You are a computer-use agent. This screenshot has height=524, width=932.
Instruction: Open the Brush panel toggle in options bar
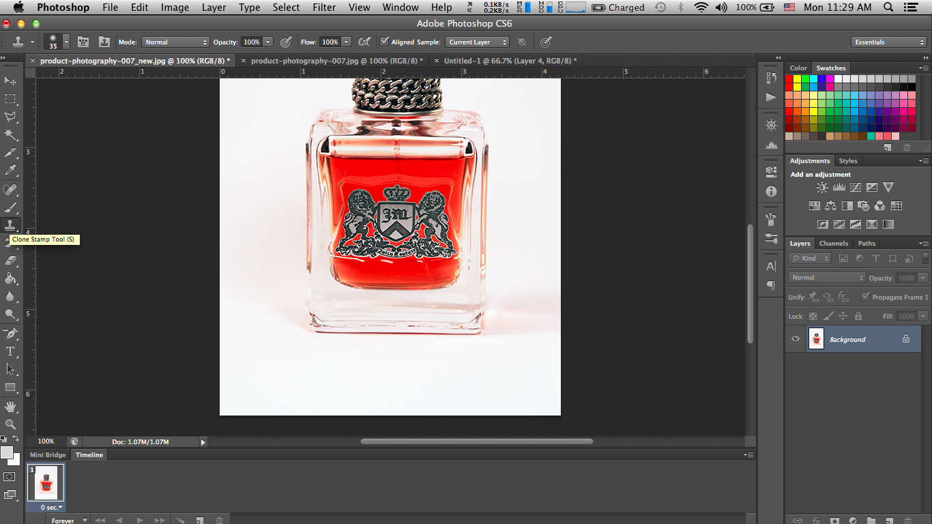[x=83, y=42]
